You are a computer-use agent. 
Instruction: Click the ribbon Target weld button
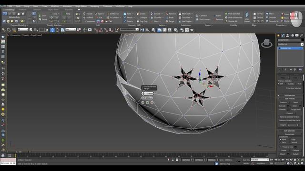[x=170, y=21]
